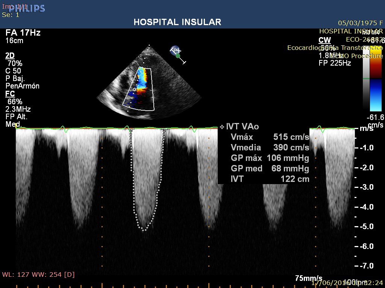Click the Se: 1 series label
The height and width of the screenshot is (288, 385).
pos(11,15)
